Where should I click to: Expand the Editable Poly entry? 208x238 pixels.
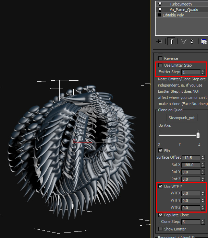click(x=159, y=15)
